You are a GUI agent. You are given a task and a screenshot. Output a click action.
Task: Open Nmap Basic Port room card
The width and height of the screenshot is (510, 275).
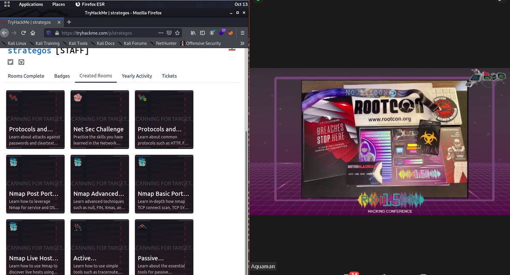point(164,184)
